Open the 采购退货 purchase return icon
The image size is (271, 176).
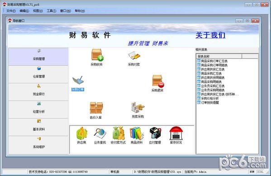pos(157,83)
